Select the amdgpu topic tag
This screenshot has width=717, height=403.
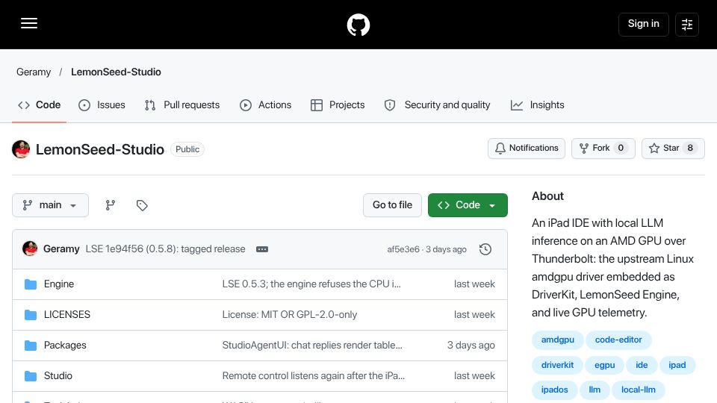pyautogui.click(x=557, y=340)
